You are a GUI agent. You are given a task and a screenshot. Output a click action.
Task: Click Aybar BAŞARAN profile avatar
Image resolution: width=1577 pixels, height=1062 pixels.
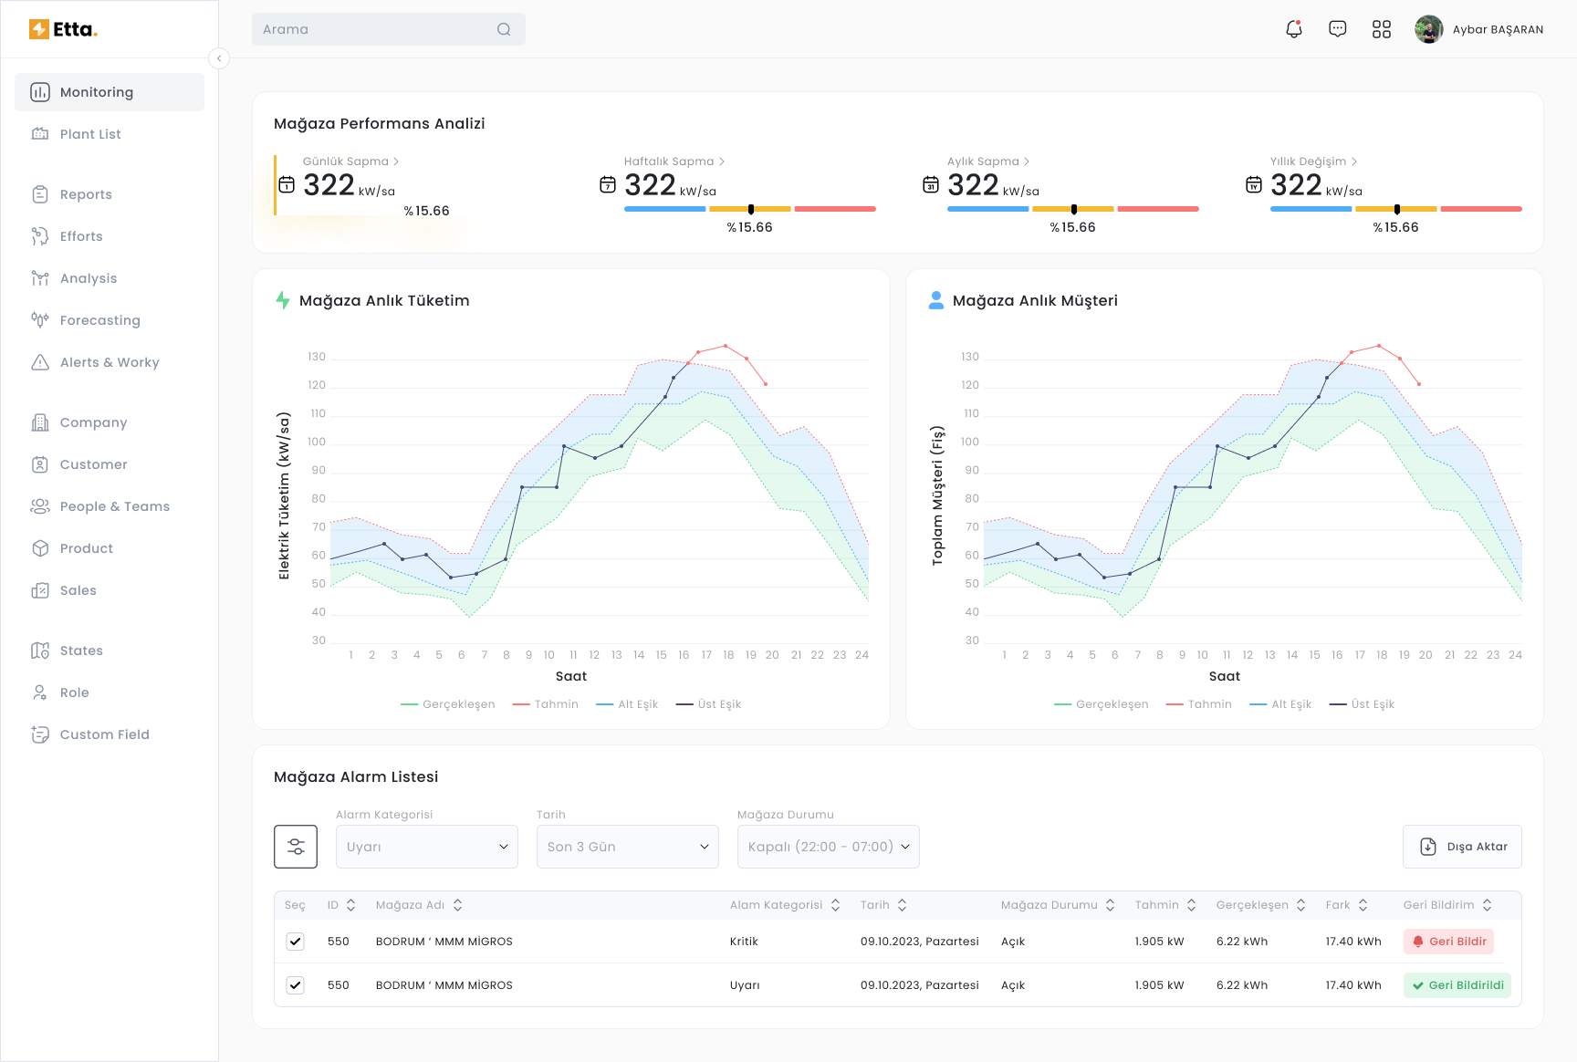click(x=1428, y=29)
